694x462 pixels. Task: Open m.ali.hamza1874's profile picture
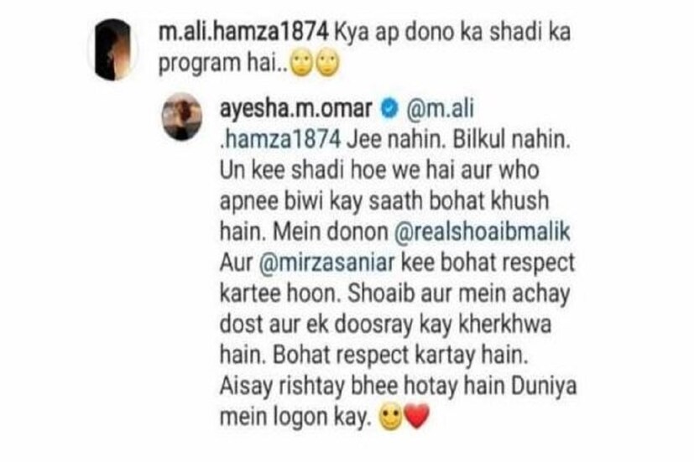pyautogui.click(x=113, y=49)
